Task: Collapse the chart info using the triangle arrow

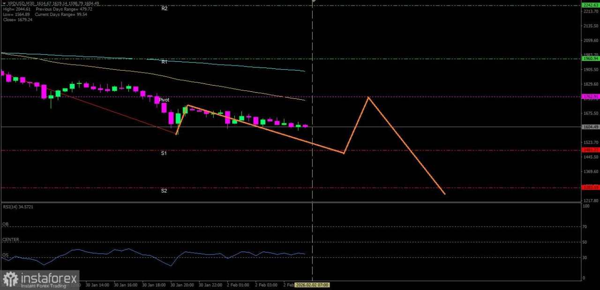Action: (x=4, y=3)
